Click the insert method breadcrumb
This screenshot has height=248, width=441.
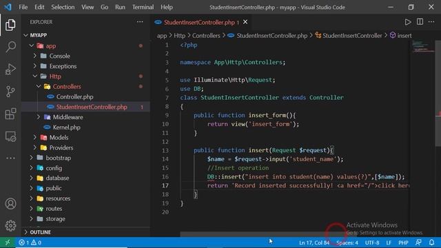[404, 35]
